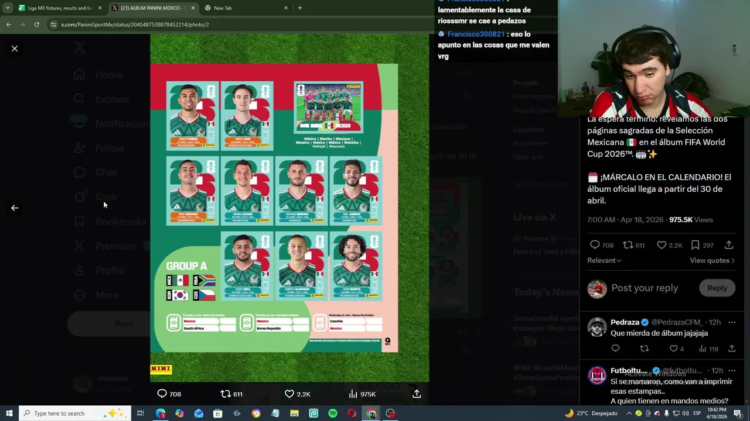Open the Windows Start menu
750x421 pixels.
[9, 413]
